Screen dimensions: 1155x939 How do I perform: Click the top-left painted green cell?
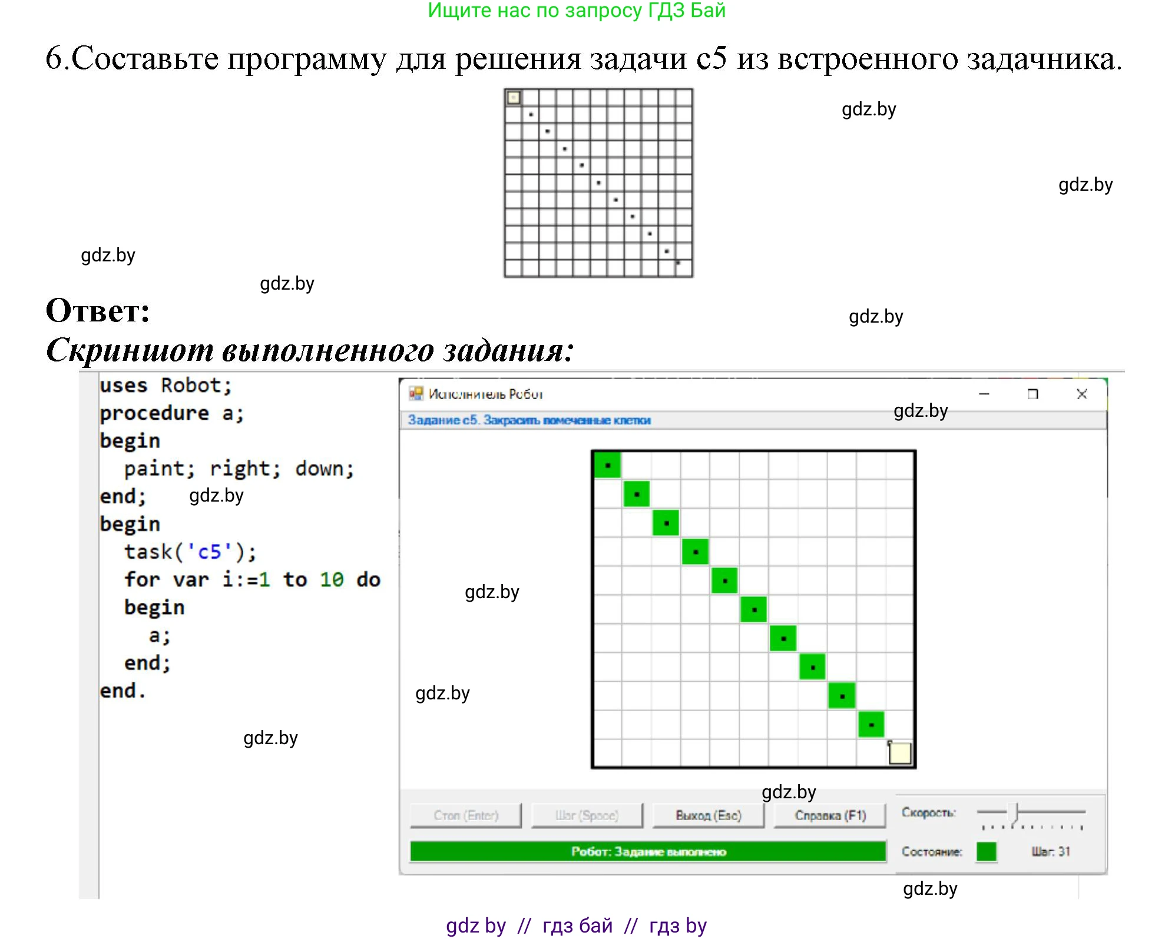607,465
